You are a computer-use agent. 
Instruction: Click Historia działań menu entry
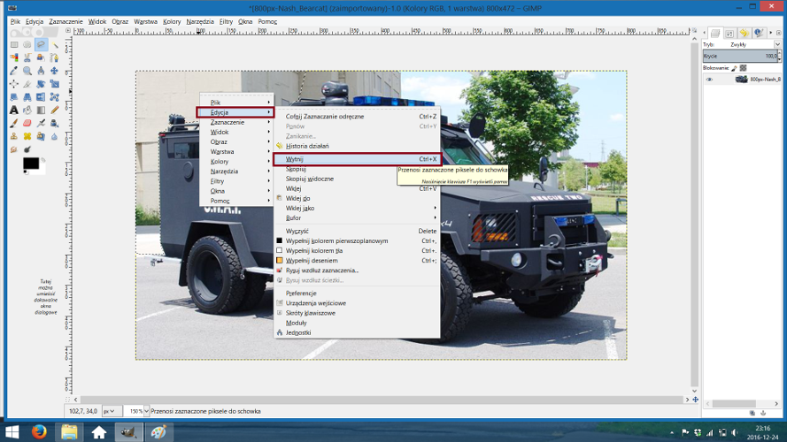357,146
